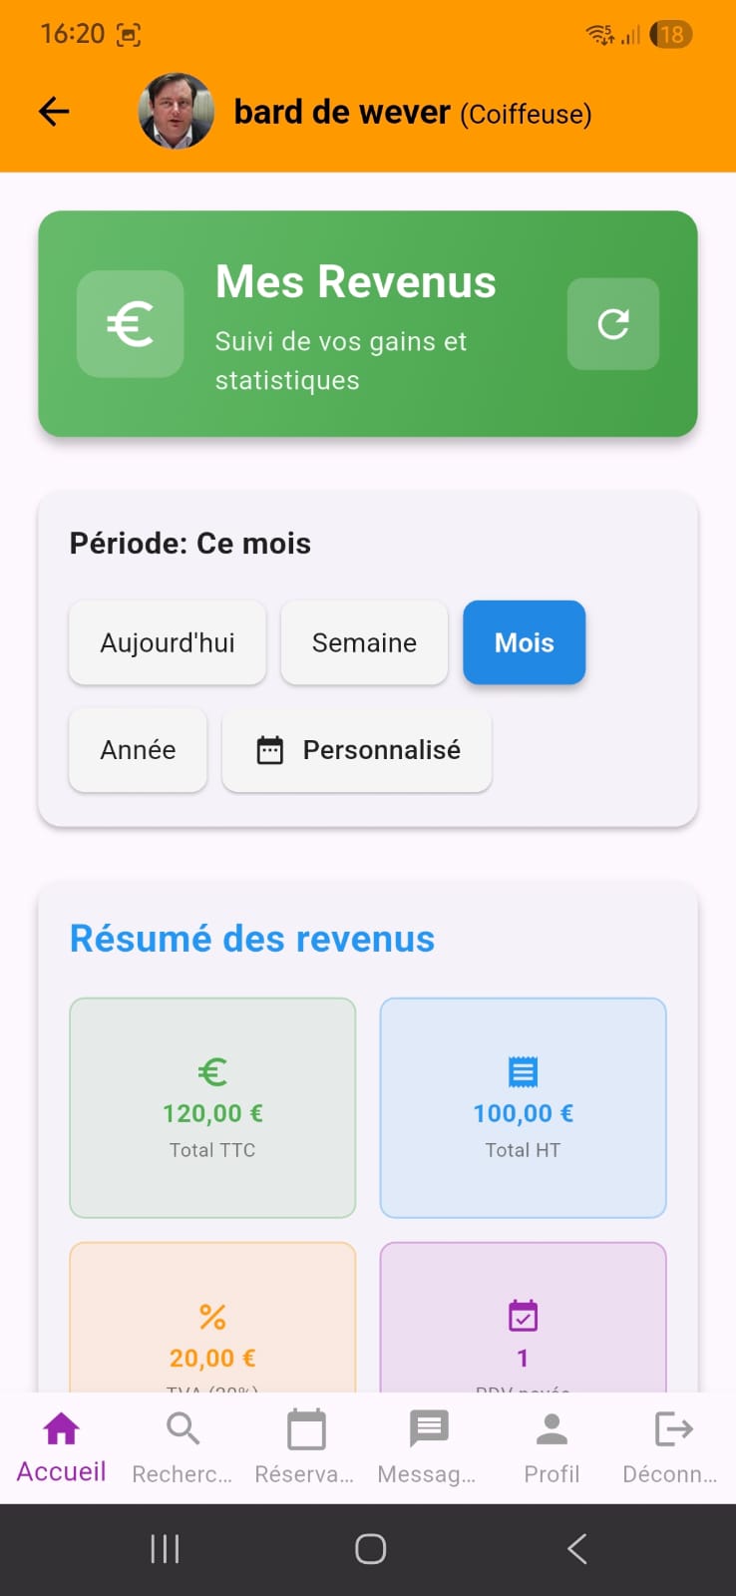Tap the orange percent TVA icon
The width and height of the screenshot is (736, 1596).
point(212,1317)
